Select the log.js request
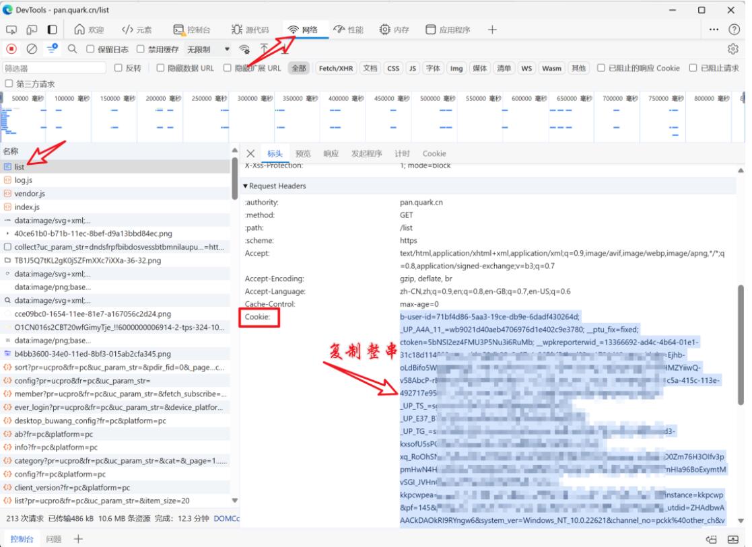Viewport: 752px width, 547px height. click(116, 180)
